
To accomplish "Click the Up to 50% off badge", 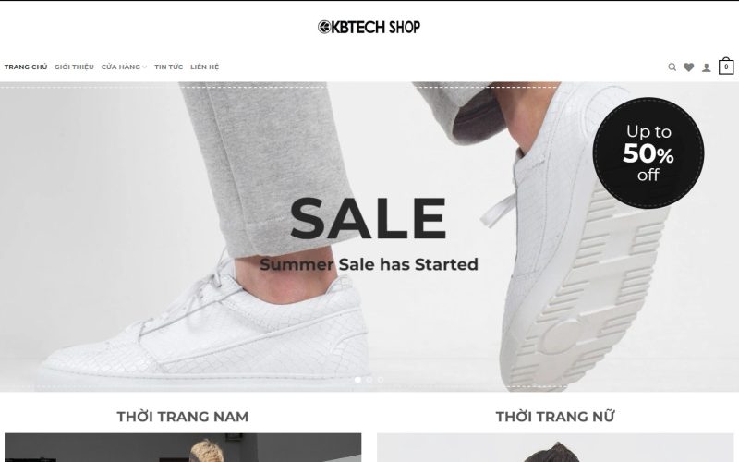I will point(648,153).
